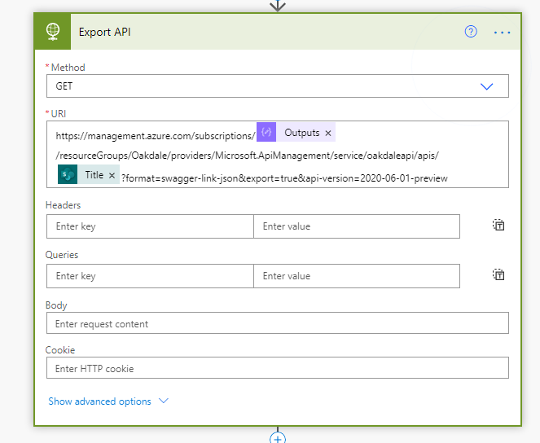Click the Export API action title
Viewport: 540px width, 443px height.
[x=105, y=32]
